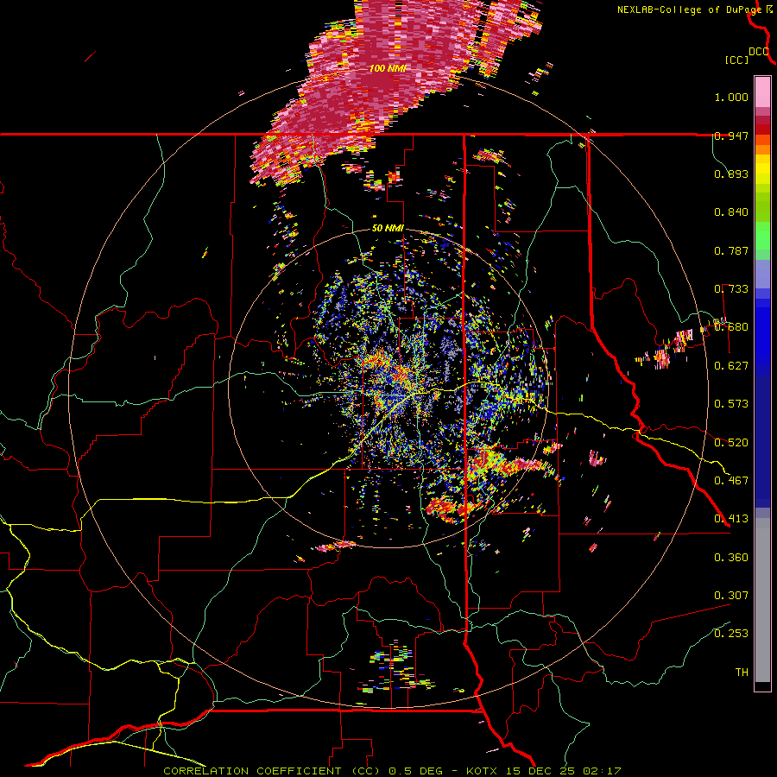Select the 0.573 scale value
Viewport: 777px width, 777px height.
(x=731, y=404)
